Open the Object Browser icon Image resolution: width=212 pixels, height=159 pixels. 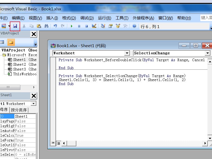pos(118,26)
